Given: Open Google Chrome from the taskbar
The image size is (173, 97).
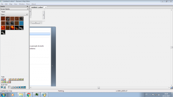Looking at the screenshot, I should 29,95.
